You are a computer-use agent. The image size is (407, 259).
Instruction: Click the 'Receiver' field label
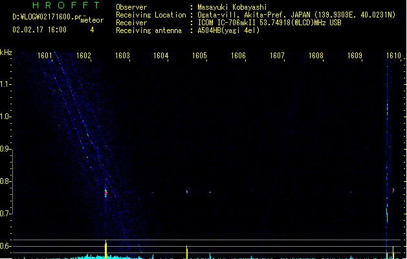[x=131, y=23]
